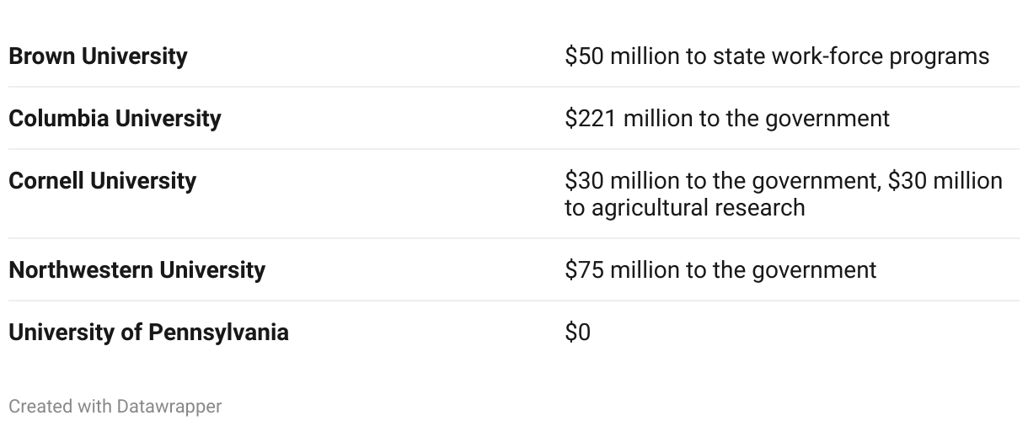Click the word state in Brown's row
This screenshot has width=1028, height=426.
736,56
